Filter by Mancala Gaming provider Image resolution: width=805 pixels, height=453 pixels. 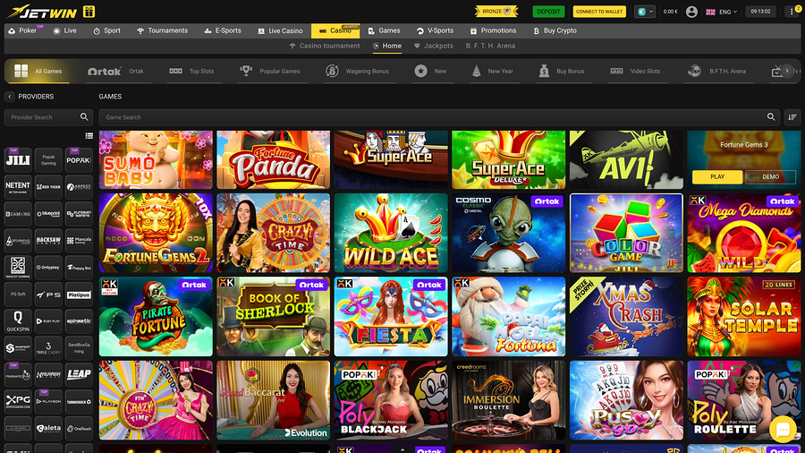pyautogui.click(x=79, y=240)
